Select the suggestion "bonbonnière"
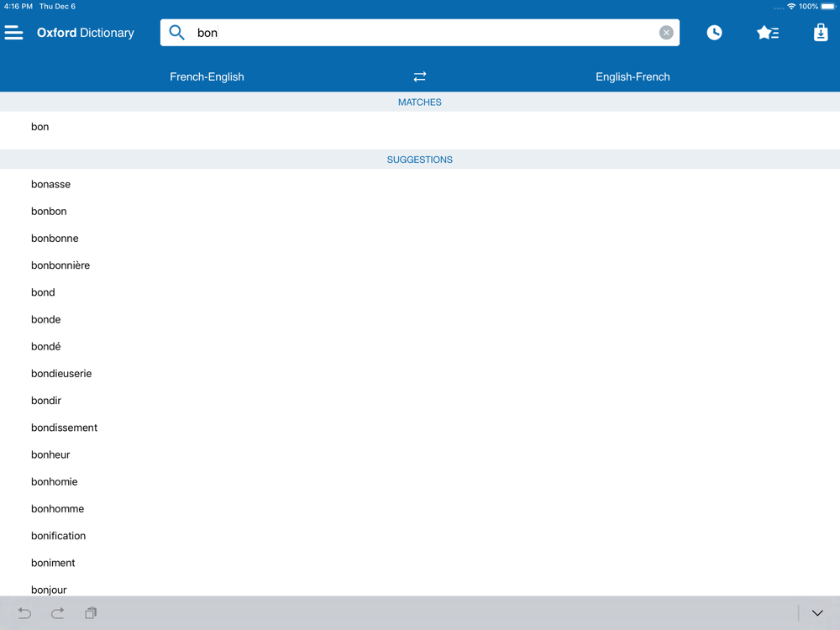Image resolution: width=840 pixels, height=630 pixels. point(420,265)
